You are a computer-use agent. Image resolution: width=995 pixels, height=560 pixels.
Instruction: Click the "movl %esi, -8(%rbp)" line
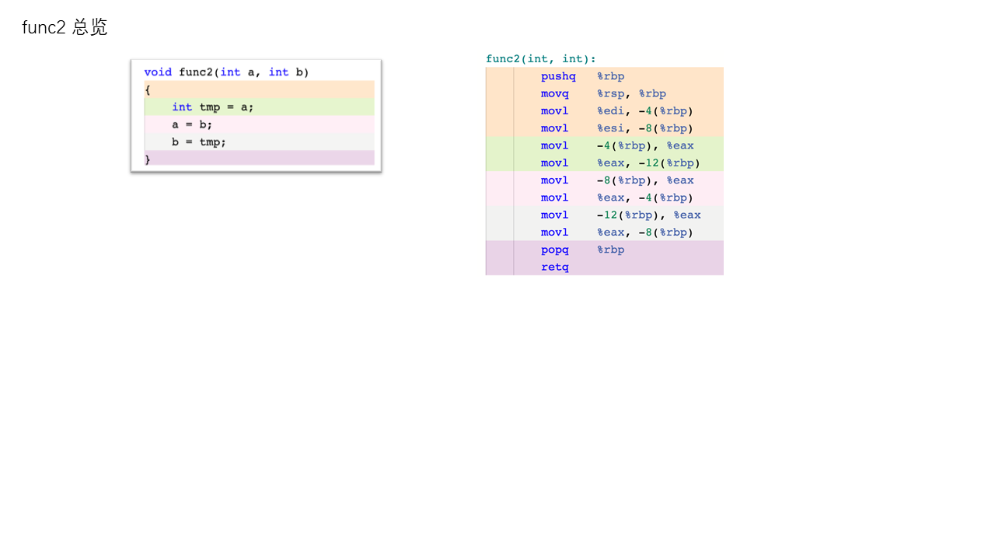tap(617, 128)
